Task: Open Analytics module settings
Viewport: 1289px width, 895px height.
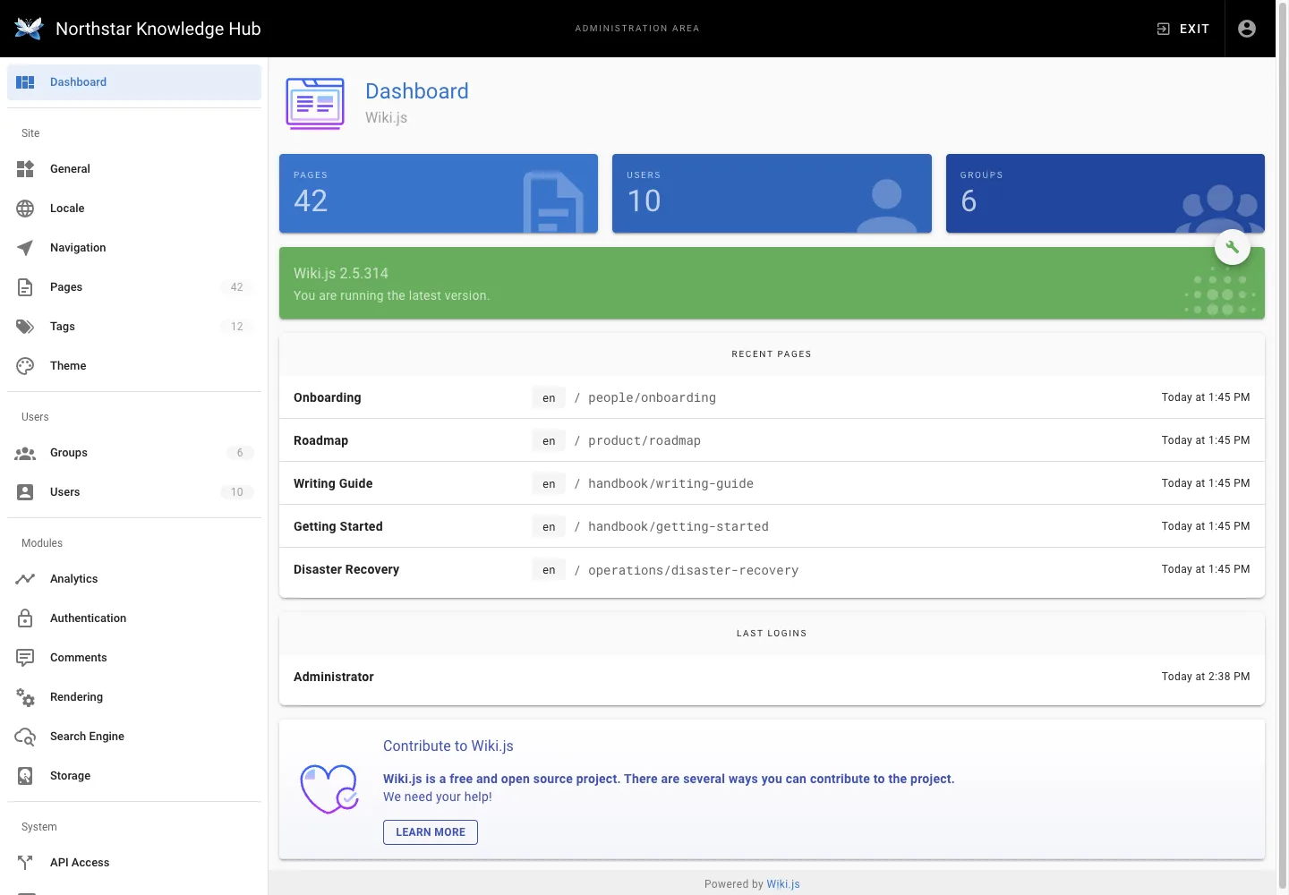Action: pyautogui.click(x=134, y=579)
